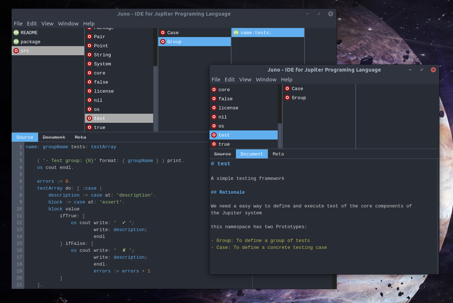Open Help menu in the front window
Screen dimensions: 453x303
click(287, 80)
